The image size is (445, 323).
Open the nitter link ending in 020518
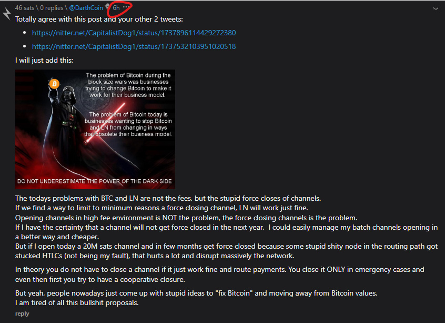point(134,46)
